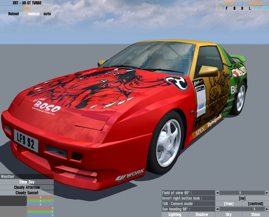The width and height of the screenshot is (269, 217).
Task: Select [free] camera mode
Action: [x=229, y=204]
